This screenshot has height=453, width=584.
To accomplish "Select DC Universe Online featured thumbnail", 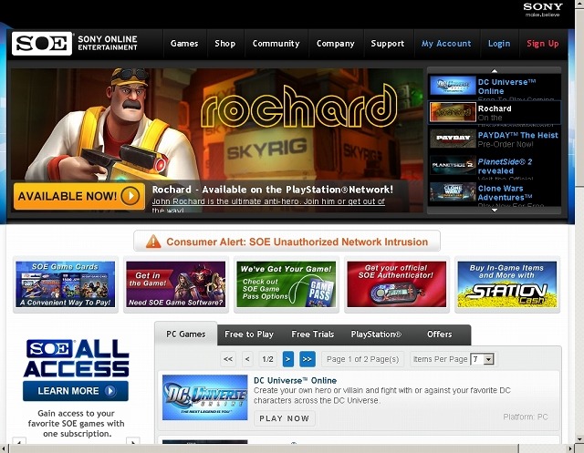I will point(453,86).
